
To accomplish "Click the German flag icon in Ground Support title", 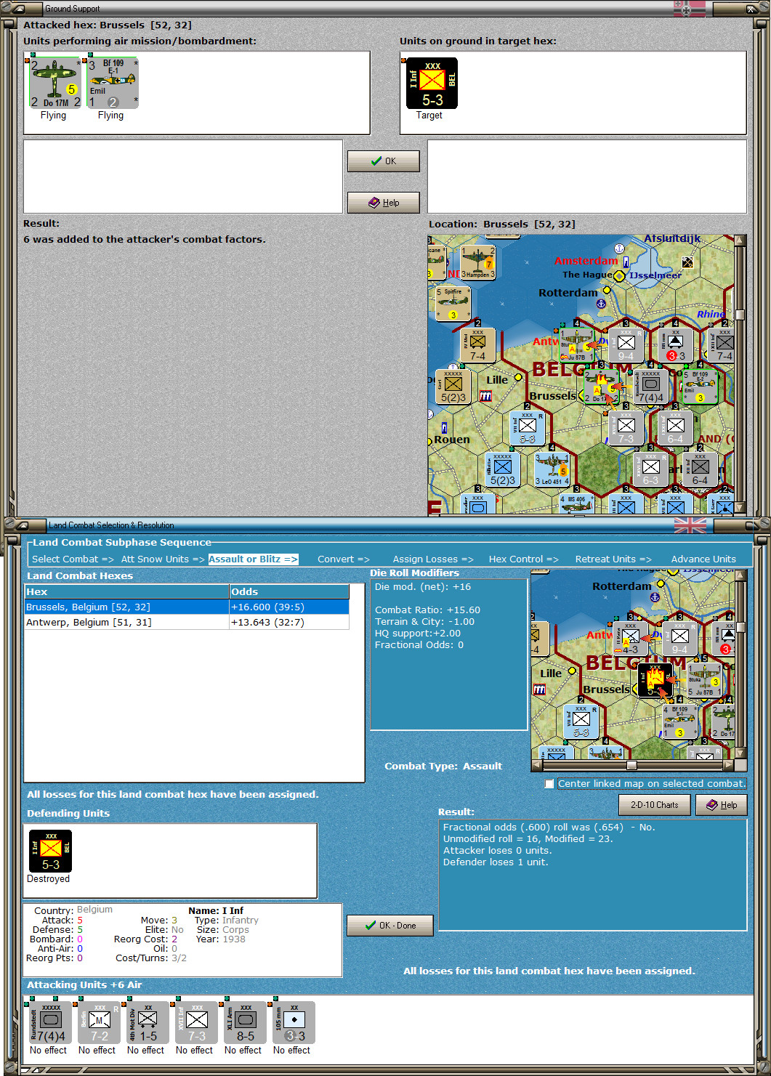I will click(690, 9).
